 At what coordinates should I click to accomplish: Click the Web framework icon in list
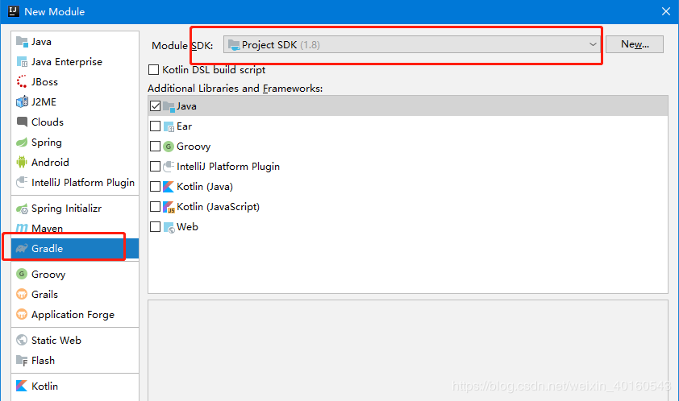(169, 228)
